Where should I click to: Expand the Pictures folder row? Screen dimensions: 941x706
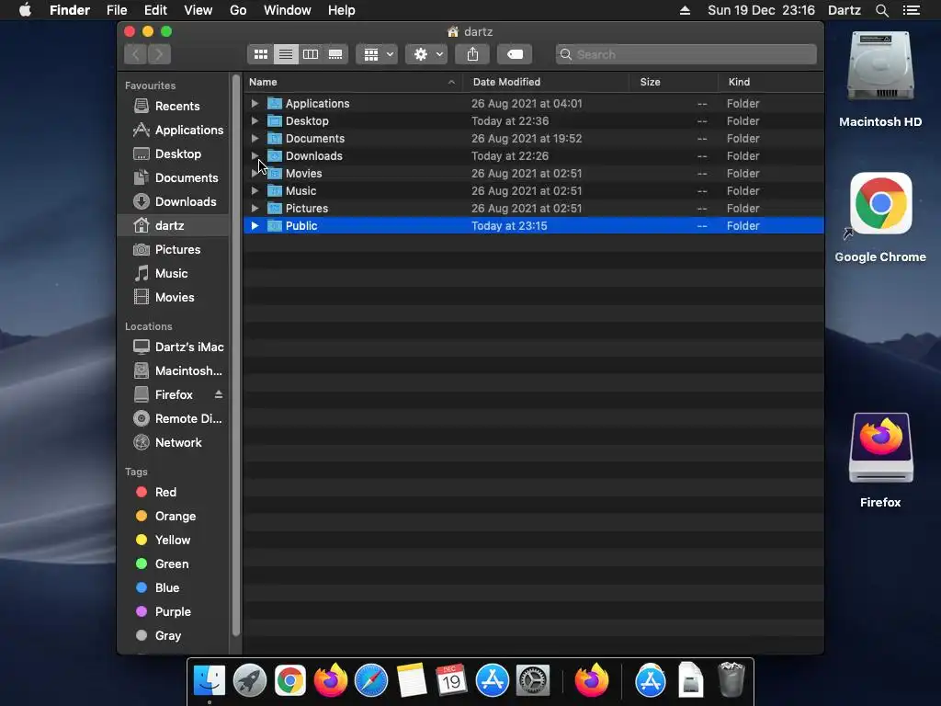[x=255, y=209]
